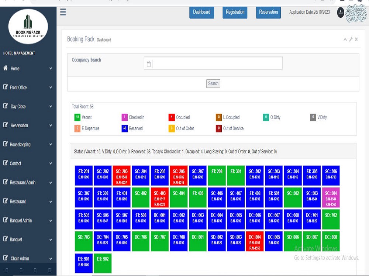Close the Booking Pack panel with X icon
The image size is (369, 276).
tap(356, 39)
